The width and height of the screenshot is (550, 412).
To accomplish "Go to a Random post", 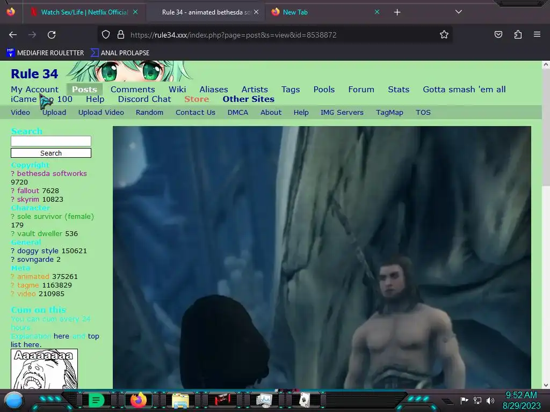I will coord(149,113).
